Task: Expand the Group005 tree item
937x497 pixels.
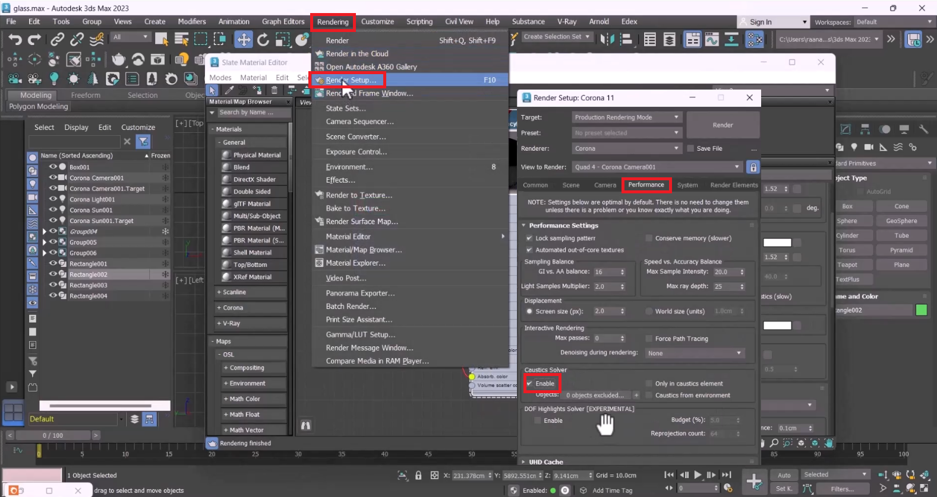Action: click(44, 242)
